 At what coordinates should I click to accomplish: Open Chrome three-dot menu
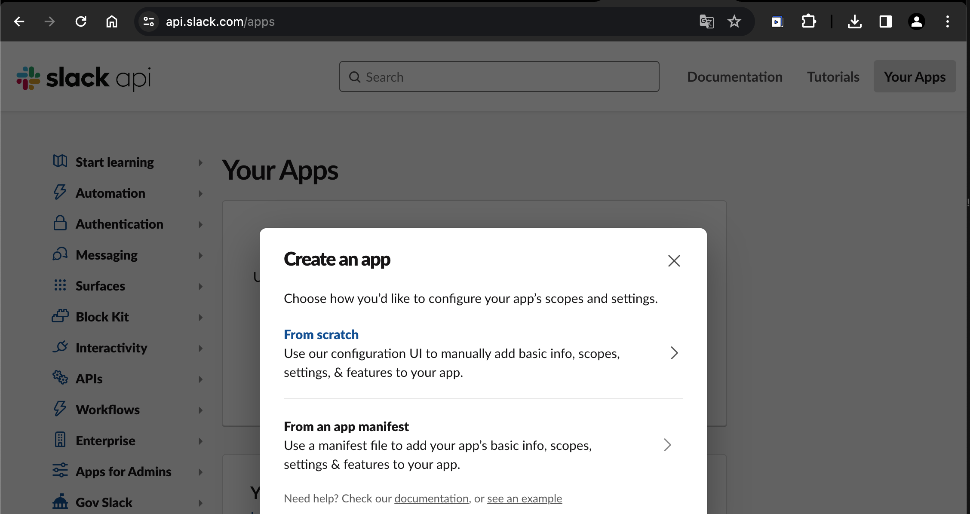point(948,21)
